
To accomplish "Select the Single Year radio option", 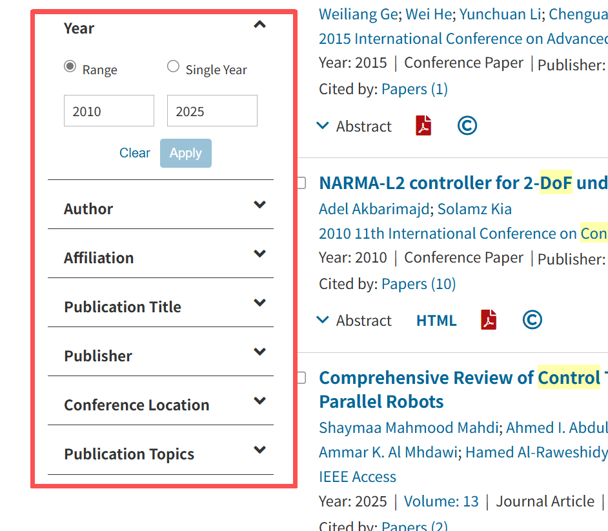I will pyautogui.click(x=173, y=66).
